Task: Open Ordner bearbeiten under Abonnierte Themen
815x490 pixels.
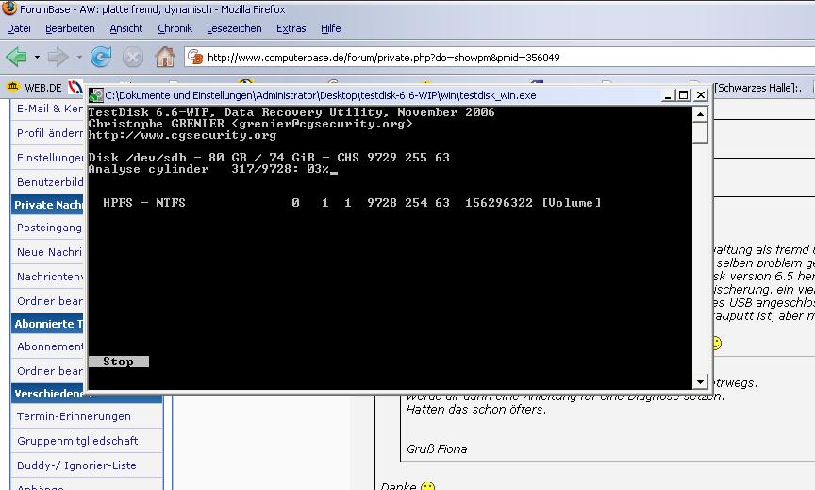Action: (49, 371)
